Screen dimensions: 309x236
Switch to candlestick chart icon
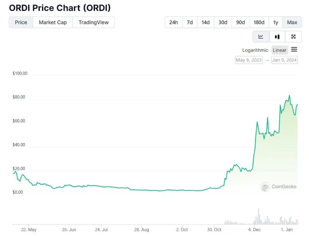277,37
